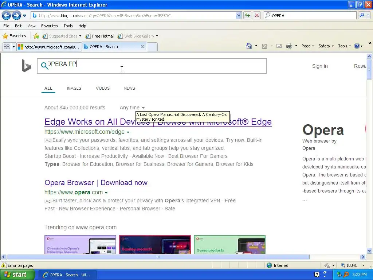Open the tab list dropdown arrow
The width and height of the screenshot is (373, 280).
(13, 47)
